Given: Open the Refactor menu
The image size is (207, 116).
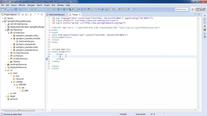Looking at the screenshot, I should click(x=22, y=5).
